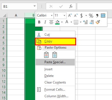The image size is (112, 100).
Task: Click the formula bar Enter checkmark icon
Action: (61, 6)
